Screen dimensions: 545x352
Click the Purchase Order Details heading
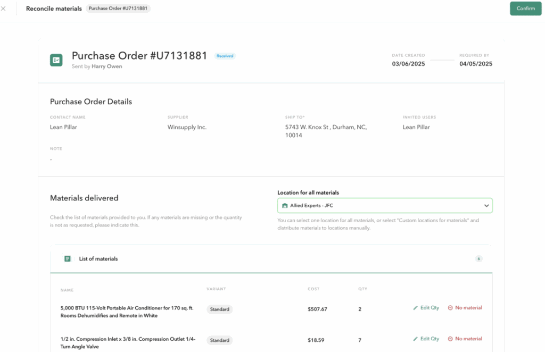pyautogui.click(x=91, y=102)
